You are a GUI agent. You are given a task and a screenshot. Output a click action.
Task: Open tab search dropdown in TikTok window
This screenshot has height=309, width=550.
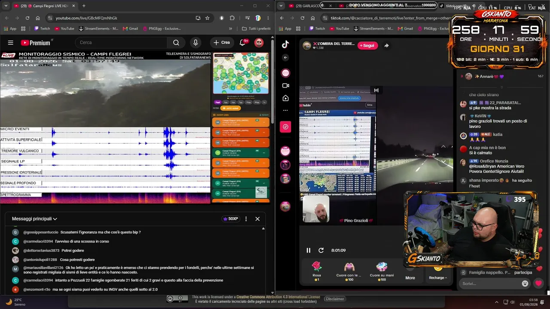pos(281,6)
